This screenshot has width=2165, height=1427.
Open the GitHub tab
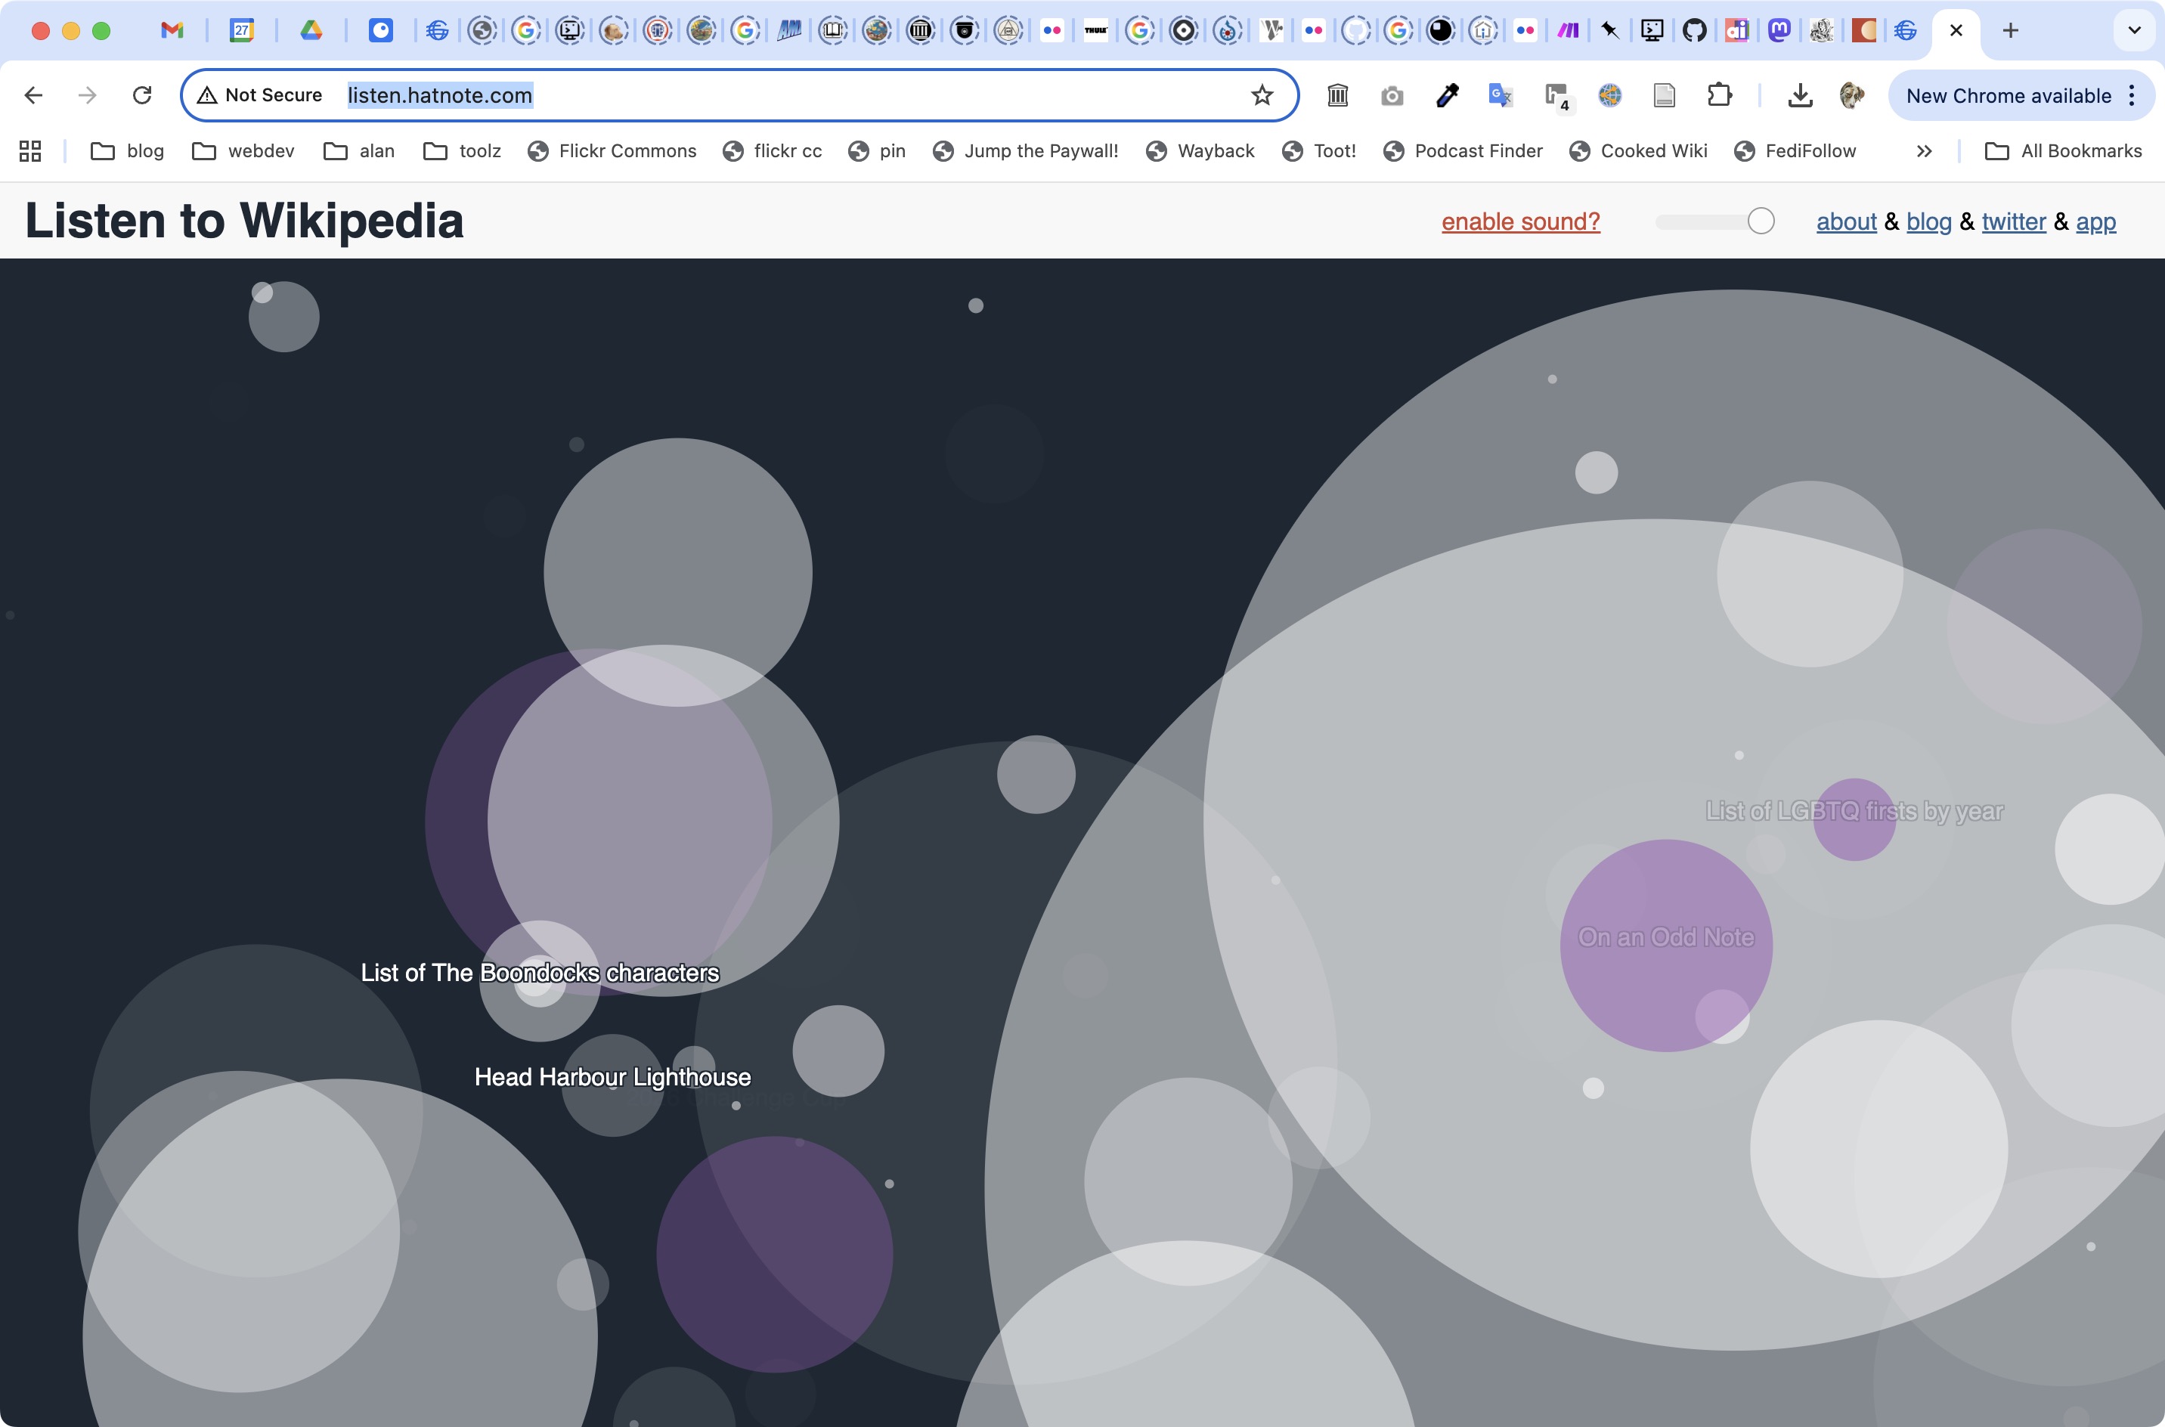pyautogui.click(x=1693, y=31)
